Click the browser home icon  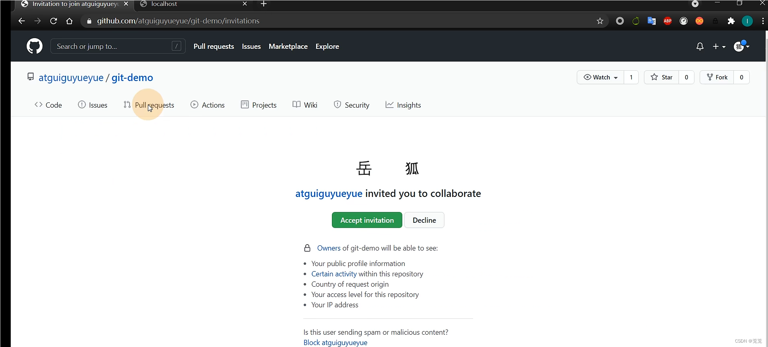click(70, 21)
